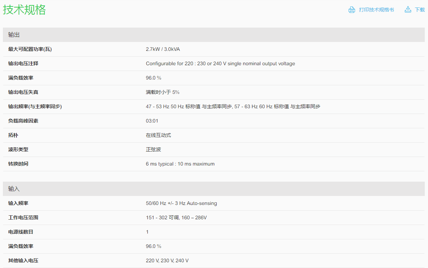Select the 工作电压范围 row label

tap(23, 218)
